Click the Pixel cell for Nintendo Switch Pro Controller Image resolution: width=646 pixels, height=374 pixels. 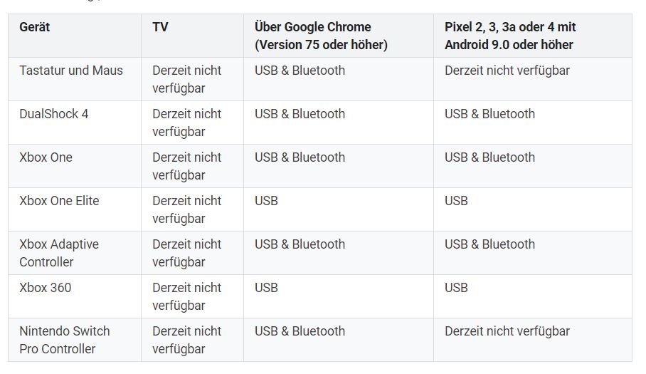pos(507,331)
